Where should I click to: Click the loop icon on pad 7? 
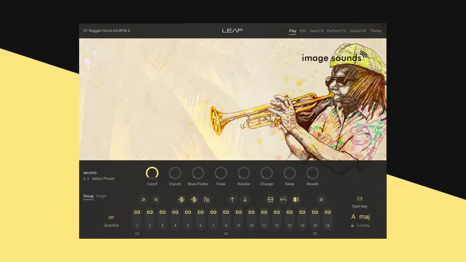click(x=213, y=212)
